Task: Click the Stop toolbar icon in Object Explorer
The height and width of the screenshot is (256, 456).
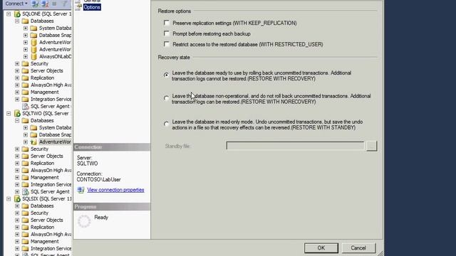Action: pyautogui.click(x=54, y=4)
